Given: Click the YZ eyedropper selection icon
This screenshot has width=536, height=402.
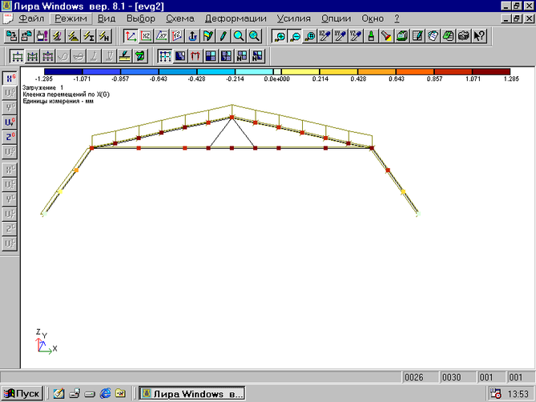Looking at the screenshot, I should pos(356,36).
